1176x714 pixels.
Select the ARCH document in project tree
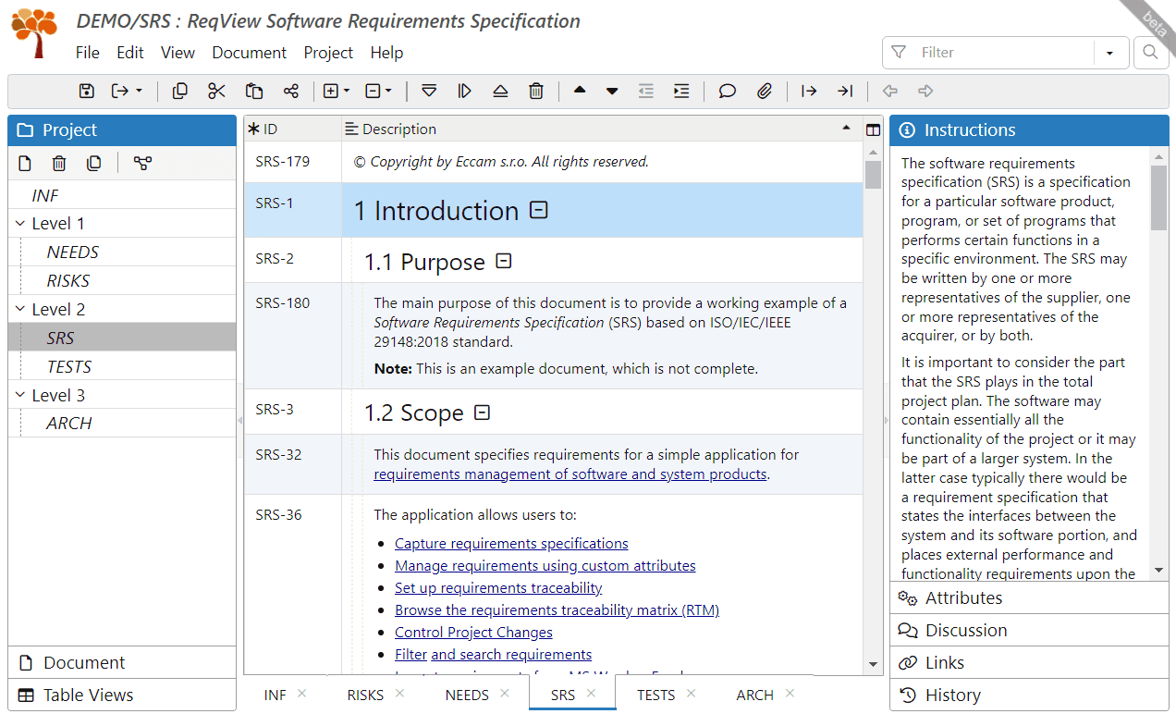click(122, 424)
